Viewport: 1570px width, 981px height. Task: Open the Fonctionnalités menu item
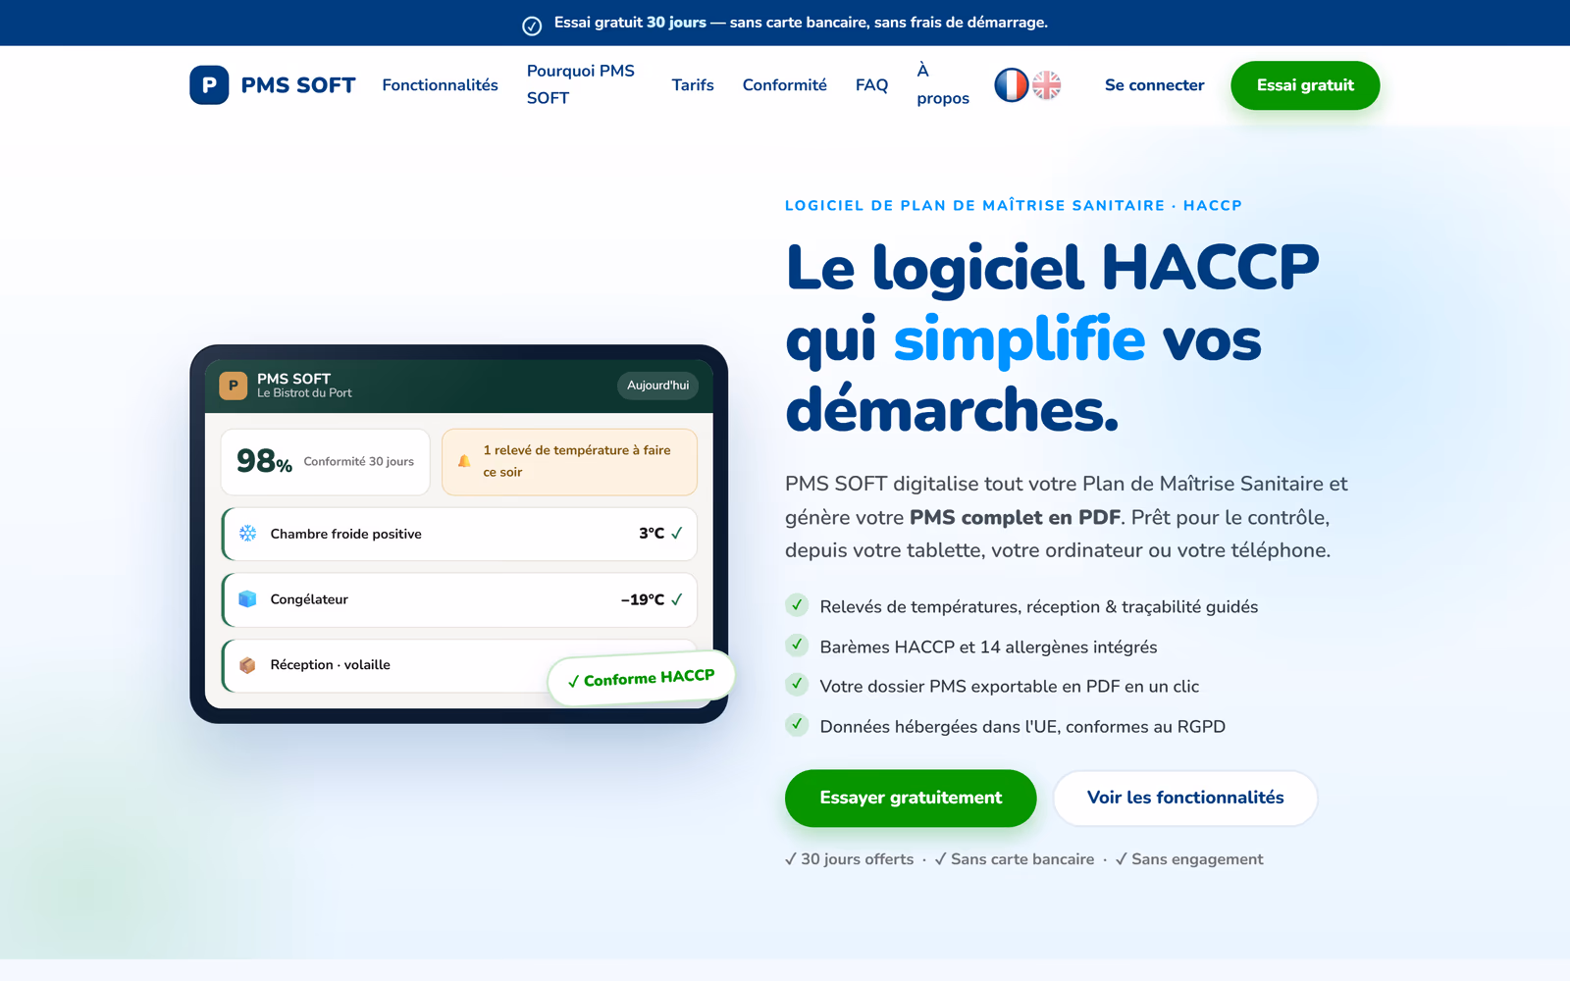click(x=440, y=85)
